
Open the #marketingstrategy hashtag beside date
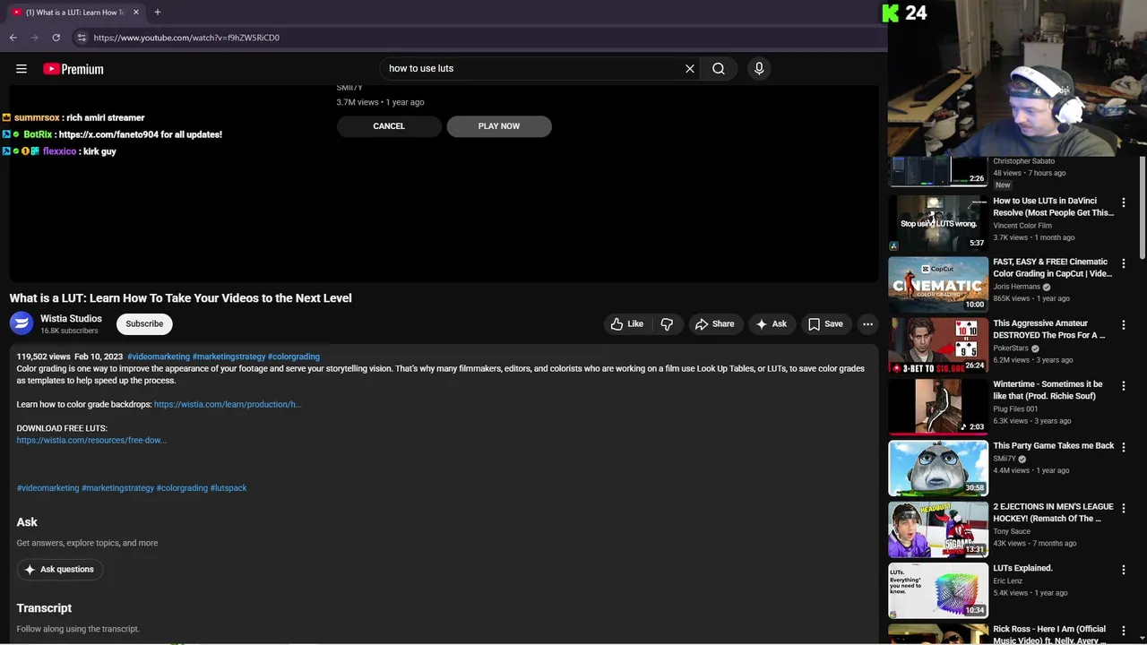click(229, 357)
